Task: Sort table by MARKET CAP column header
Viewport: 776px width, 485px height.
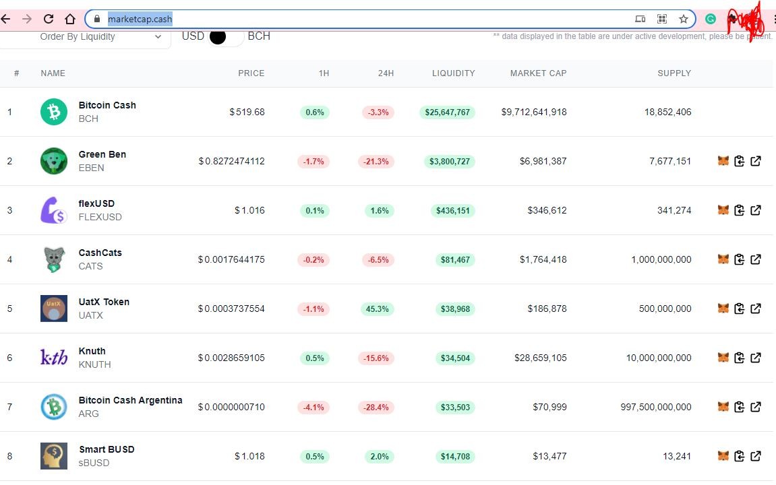Action: [x=538, y=73]
